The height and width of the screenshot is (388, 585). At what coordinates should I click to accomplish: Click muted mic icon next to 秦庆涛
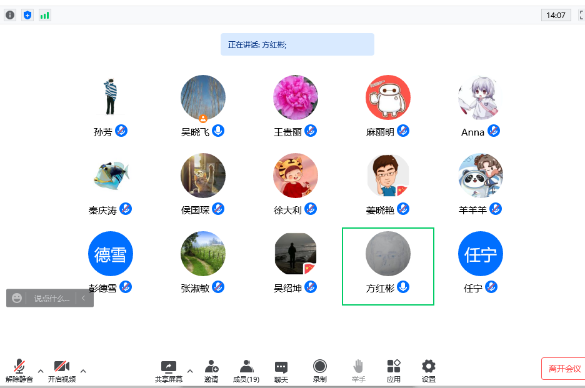[126, 209]
